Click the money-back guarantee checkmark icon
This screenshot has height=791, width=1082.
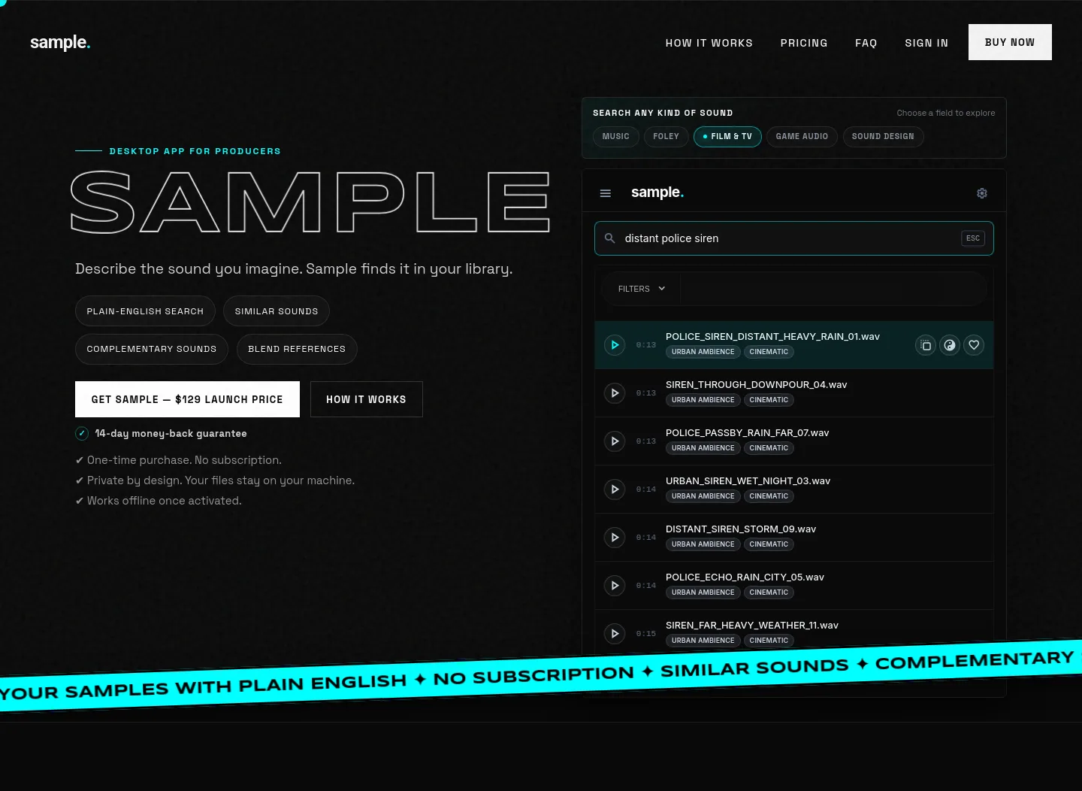[82, 433]
